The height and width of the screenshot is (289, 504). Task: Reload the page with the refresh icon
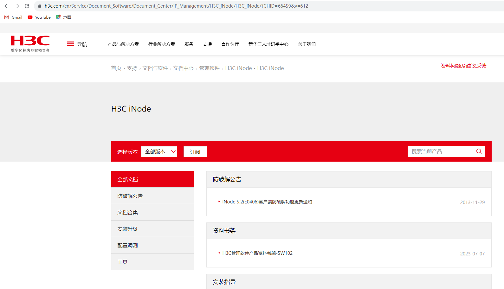pyautogui.click(x=27, y=6)
